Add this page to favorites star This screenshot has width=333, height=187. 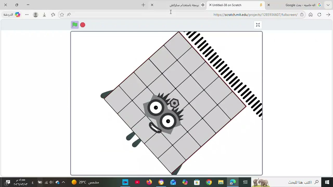pyautogui.click(x=62, y=15)
